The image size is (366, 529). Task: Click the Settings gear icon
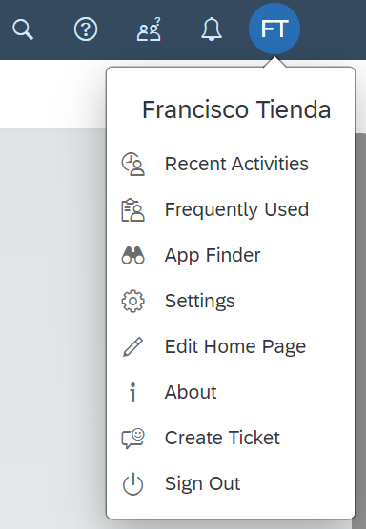click(x=133, y=301)
